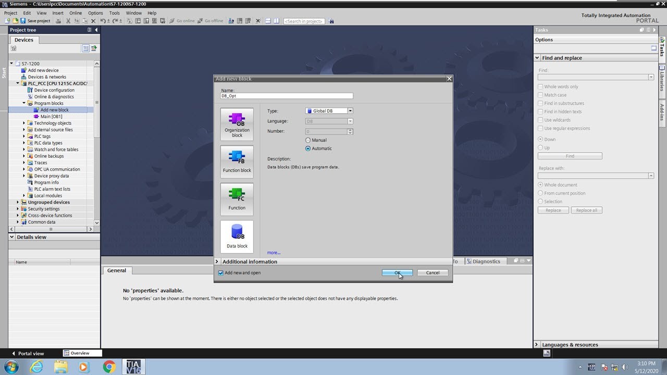Expand the Additional information section

(217, 261)
